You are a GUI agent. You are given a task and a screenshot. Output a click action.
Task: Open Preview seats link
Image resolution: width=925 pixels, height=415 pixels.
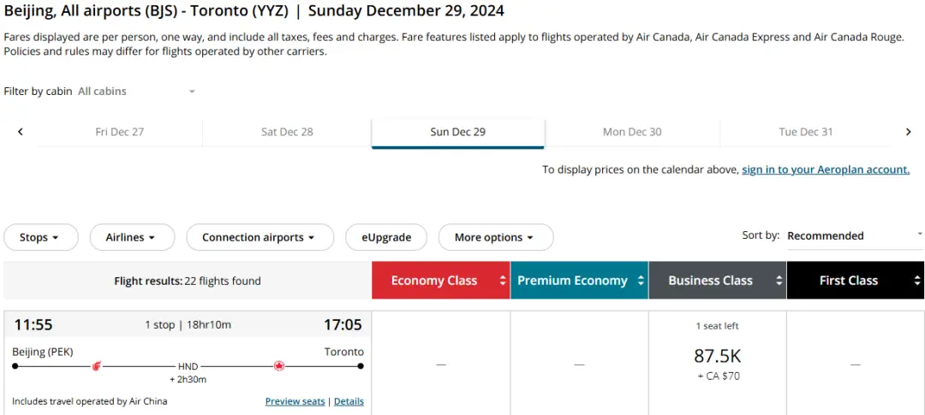point(295,401)
